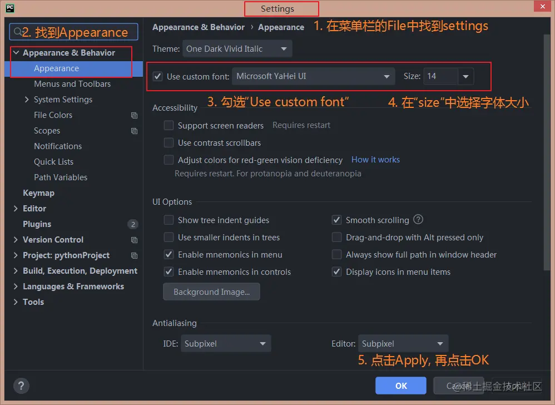Expand the Editor settings node
Image resolution: width=555 pixels, height=405 pixels.
click(16, 209)
